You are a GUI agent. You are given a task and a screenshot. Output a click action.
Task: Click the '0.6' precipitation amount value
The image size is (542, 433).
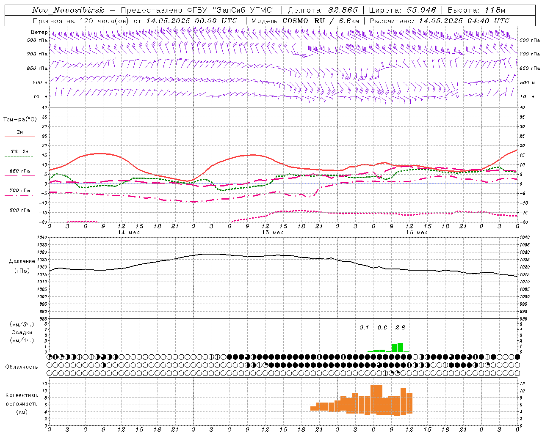382,328
